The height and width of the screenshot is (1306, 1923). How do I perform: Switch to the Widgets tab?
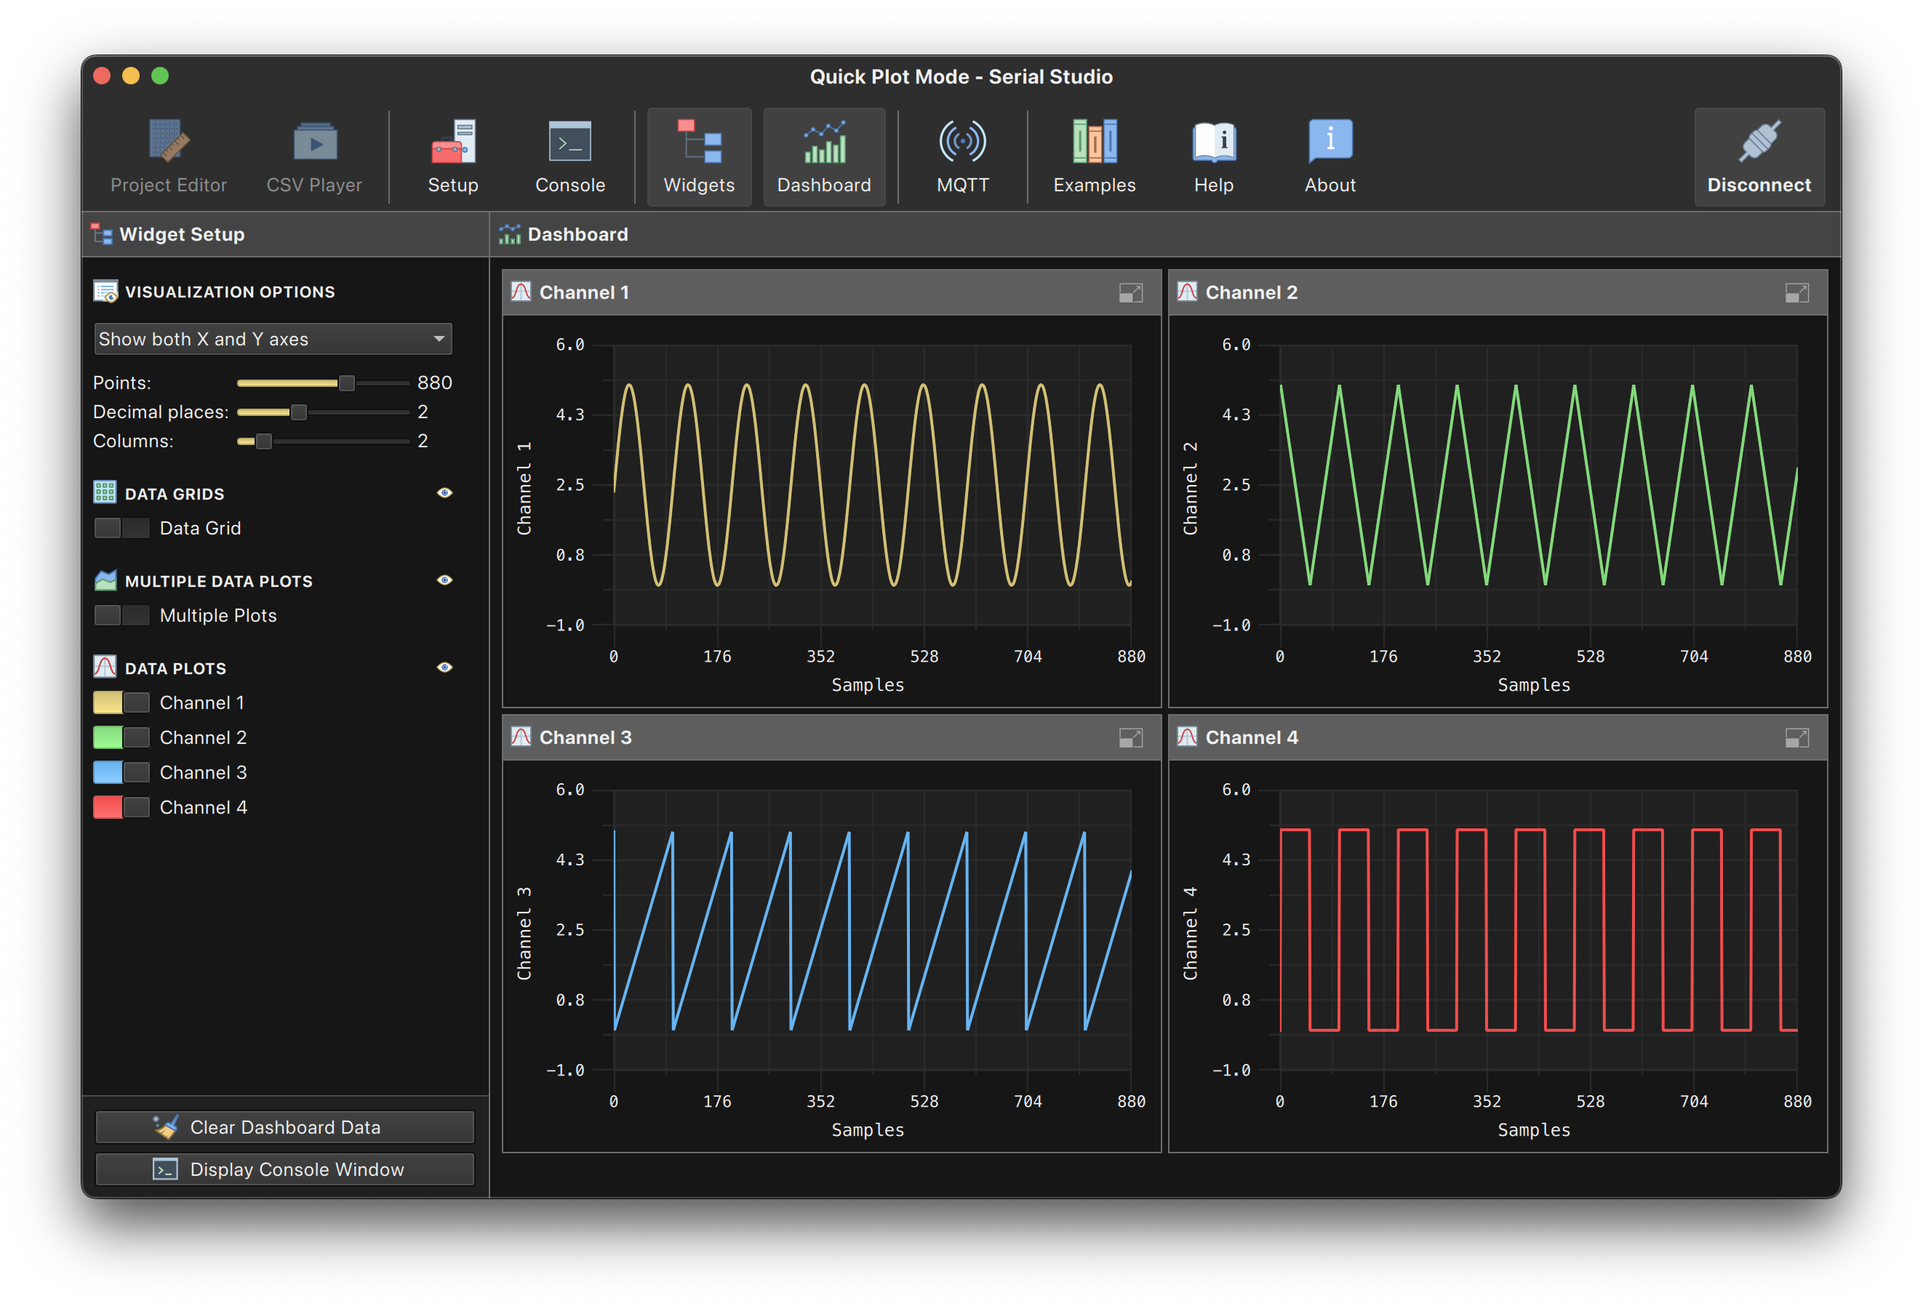pyautogui.click(x=695, y=157)
